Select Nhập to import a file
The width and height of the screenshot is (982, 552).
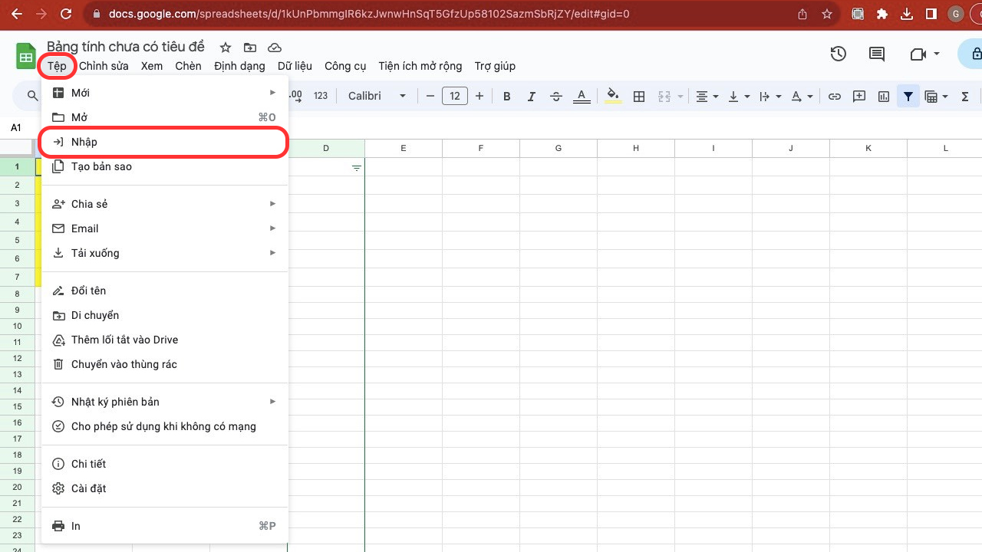(x=165, y=142)
